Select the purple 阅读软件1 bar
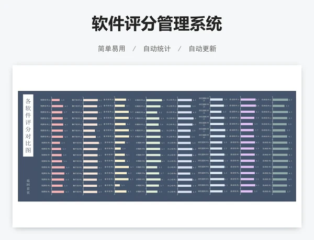This screenshot has height=240, width=314. (246, 191)
